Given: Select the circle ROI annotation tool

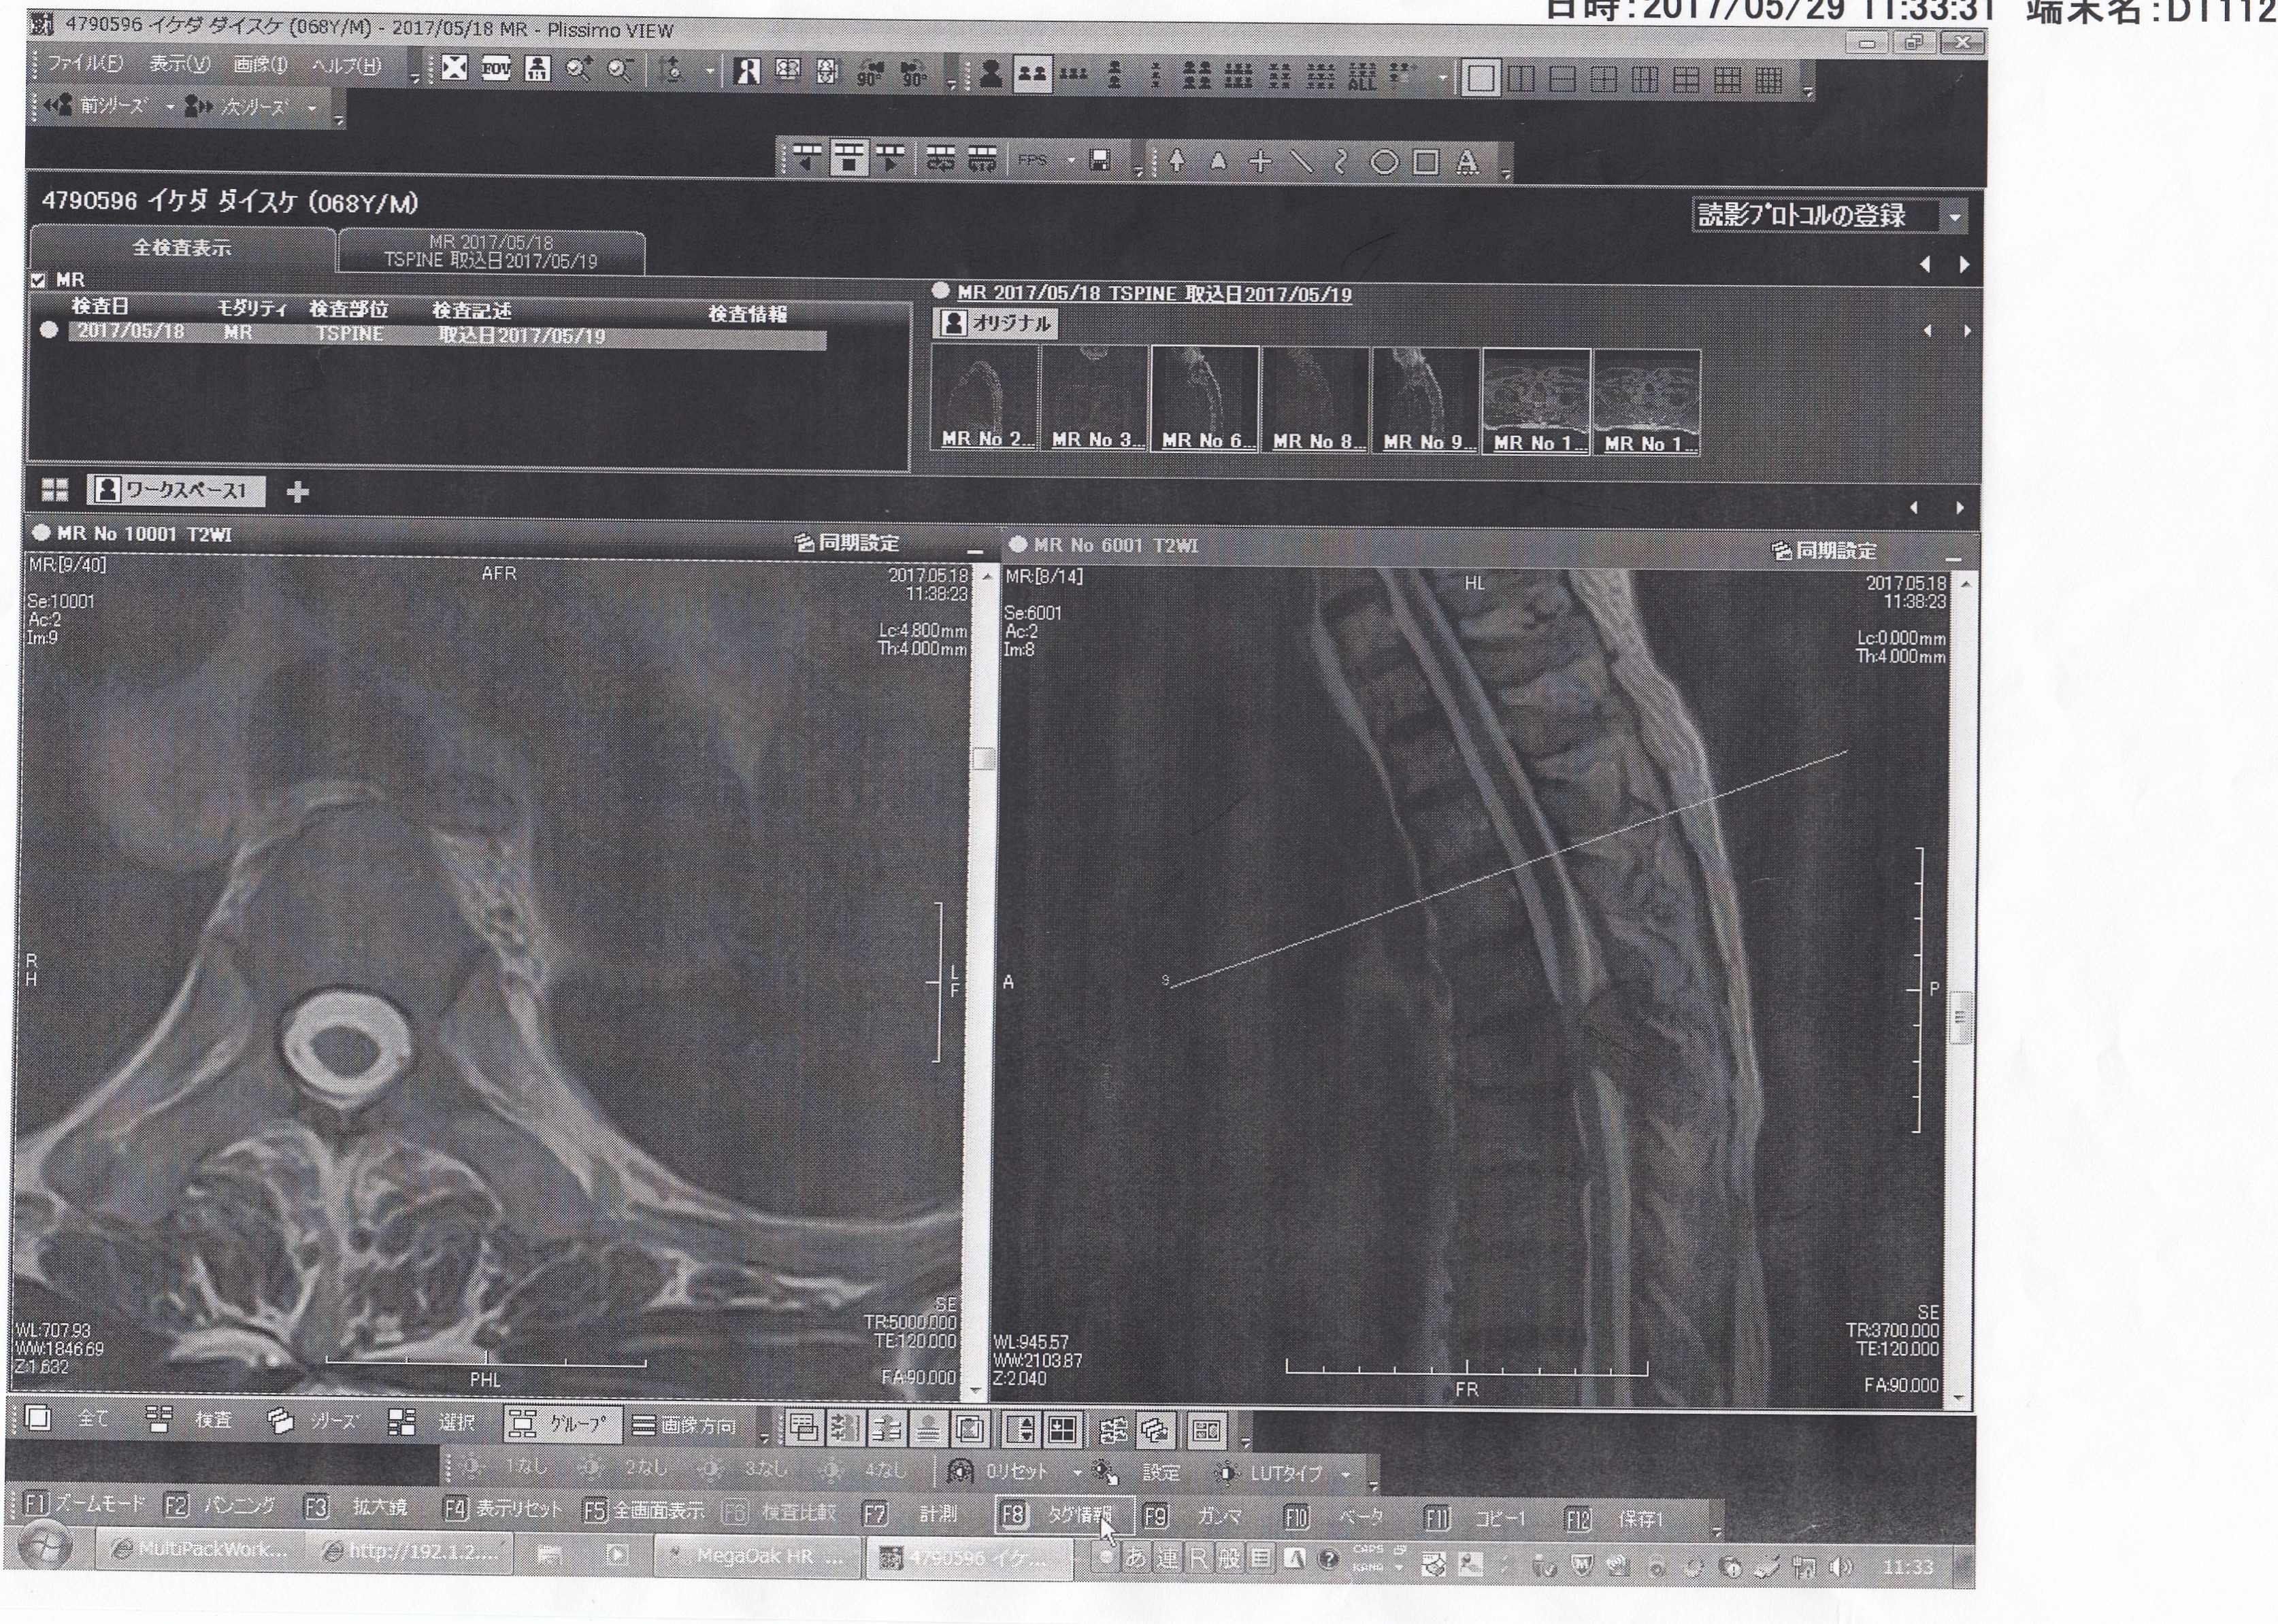Looking at the screenshot, I should tap(1384, 162).
